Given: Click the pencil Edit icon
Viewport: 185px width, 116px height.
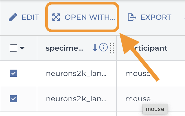Looking at the screenshot, I should (x=13, y=17).
